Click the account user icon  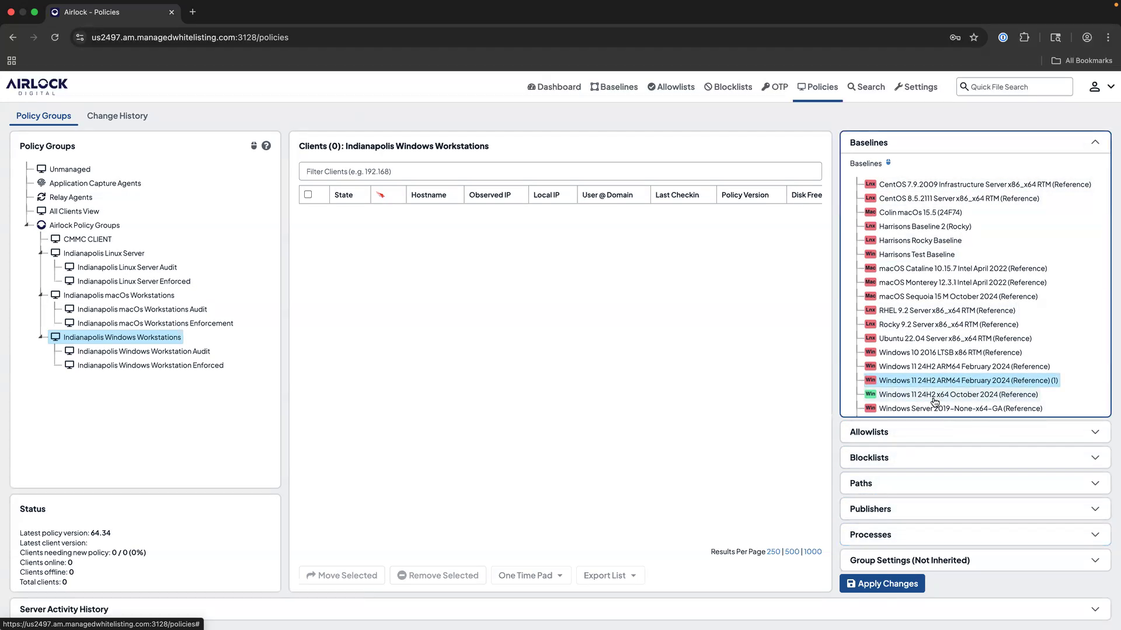click(1094, 86)
